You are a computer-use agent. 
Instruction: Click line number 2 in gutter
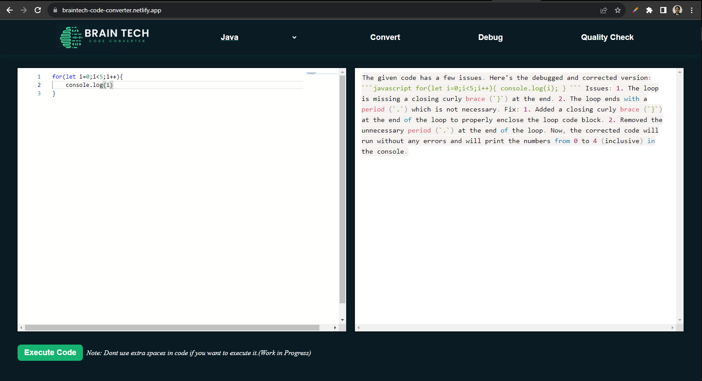click(39, 85)
